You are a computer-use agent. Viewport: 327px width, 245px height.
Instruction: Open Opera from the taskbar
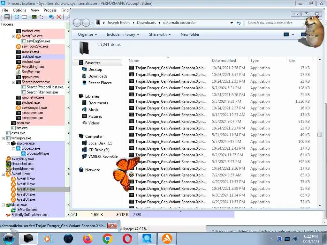coord(127,239)
